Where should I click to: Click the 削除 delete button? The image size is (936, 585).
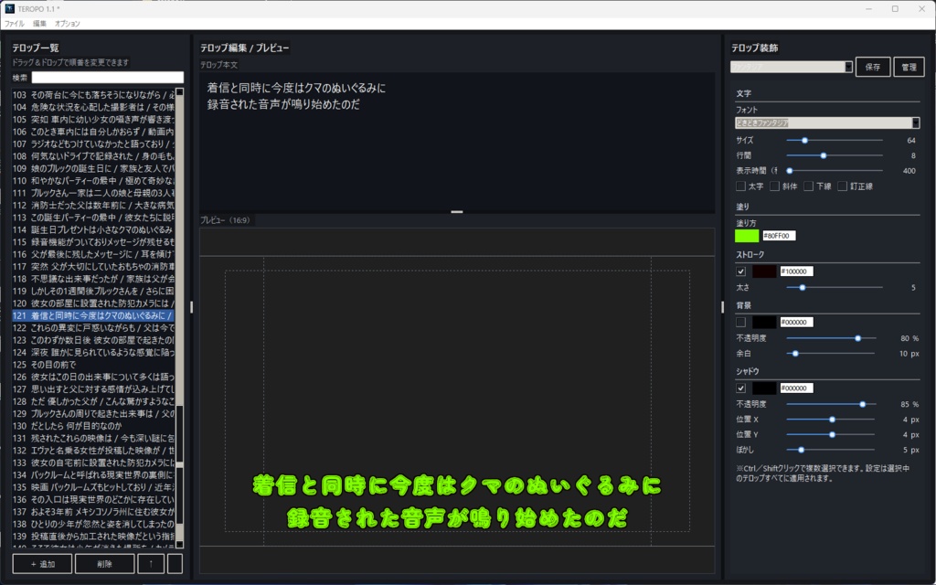[104, 563]
